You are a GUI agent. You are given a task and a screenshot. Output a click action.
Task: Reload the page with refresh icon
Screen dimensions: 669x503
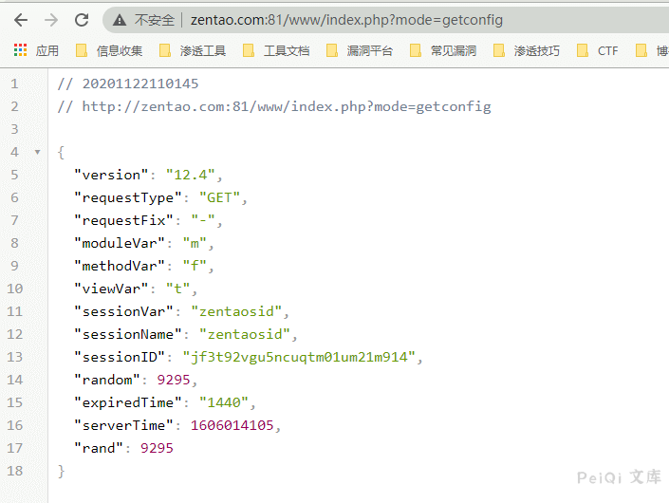tap(82, 20)
